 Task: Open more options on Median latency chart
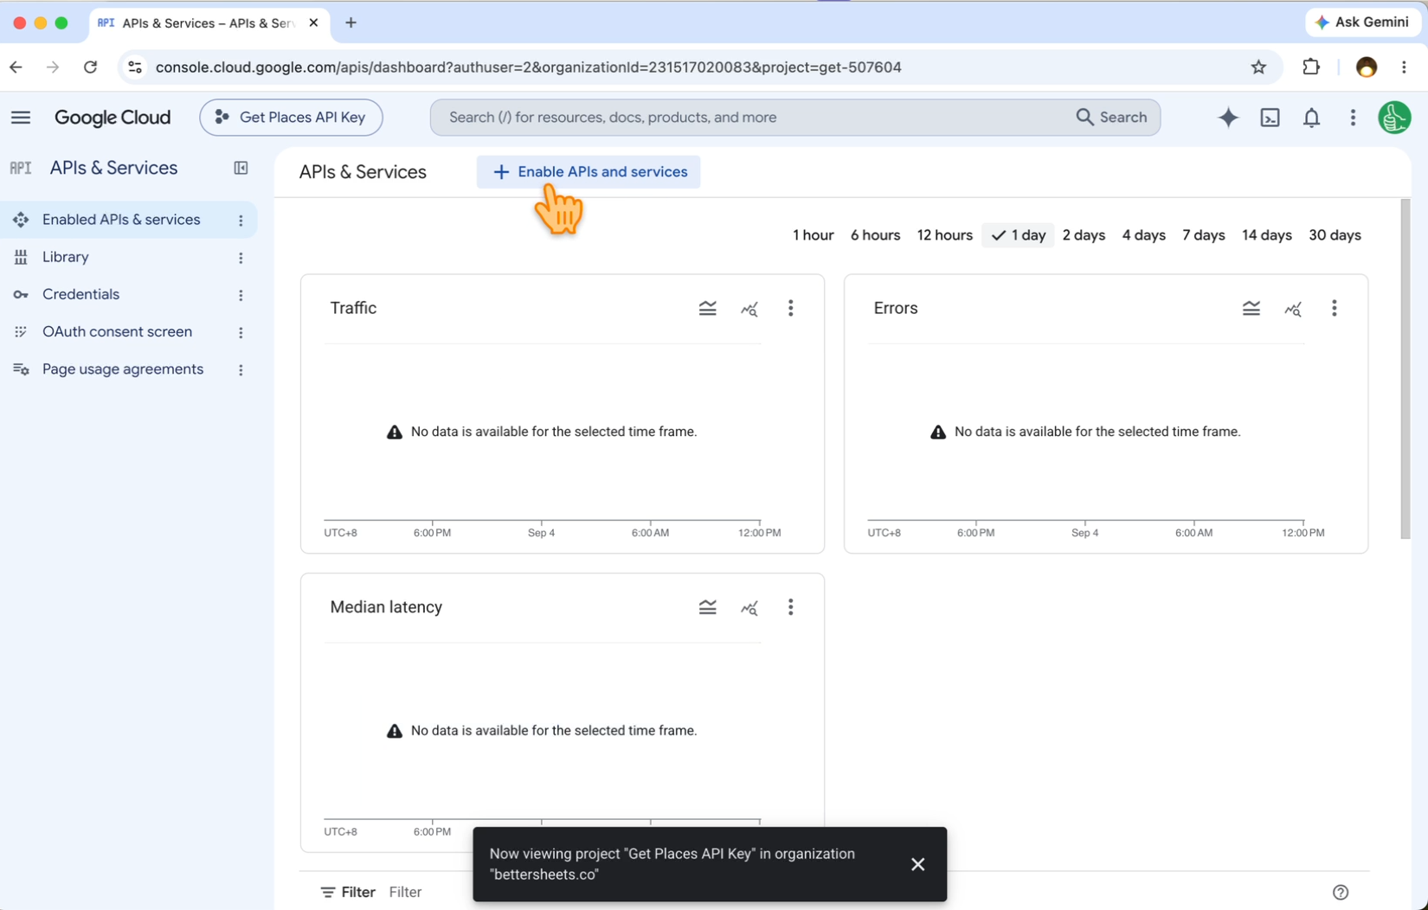point(790,607)
